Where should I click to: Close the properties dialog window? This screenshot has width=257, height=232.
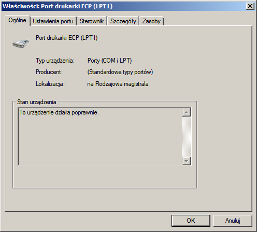[x=250, y=6]
